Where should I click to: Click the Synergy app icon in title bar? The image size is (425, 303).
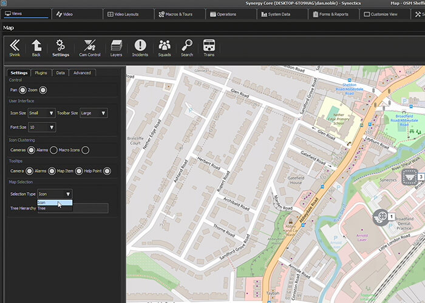[x=4, y=3]
